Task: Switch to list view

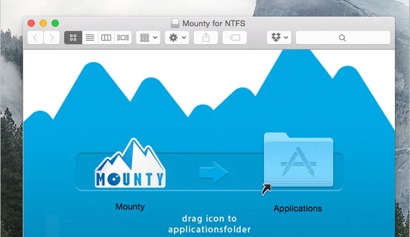Action: point(90,38)
